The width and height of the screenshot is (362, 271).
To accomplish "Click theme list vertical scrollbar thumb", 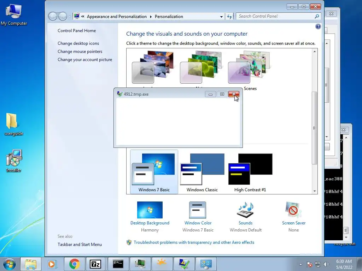I will 314,128.
